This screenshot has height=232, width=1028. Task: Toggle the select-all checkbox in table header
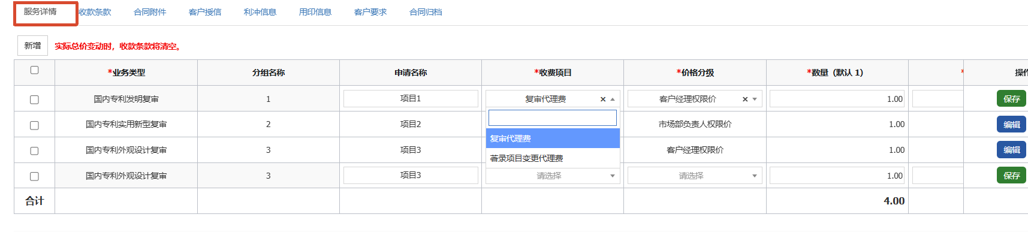click(x=34, y=70)
